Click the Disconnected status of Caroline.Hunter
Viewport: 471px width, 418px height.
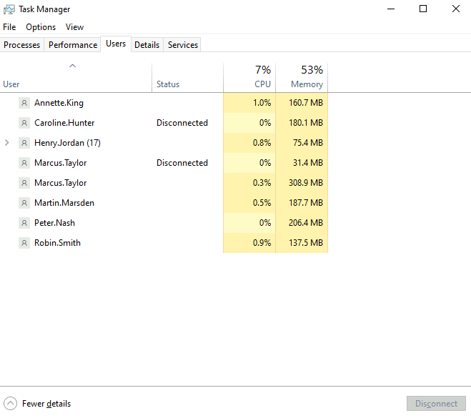click(182, 123)
